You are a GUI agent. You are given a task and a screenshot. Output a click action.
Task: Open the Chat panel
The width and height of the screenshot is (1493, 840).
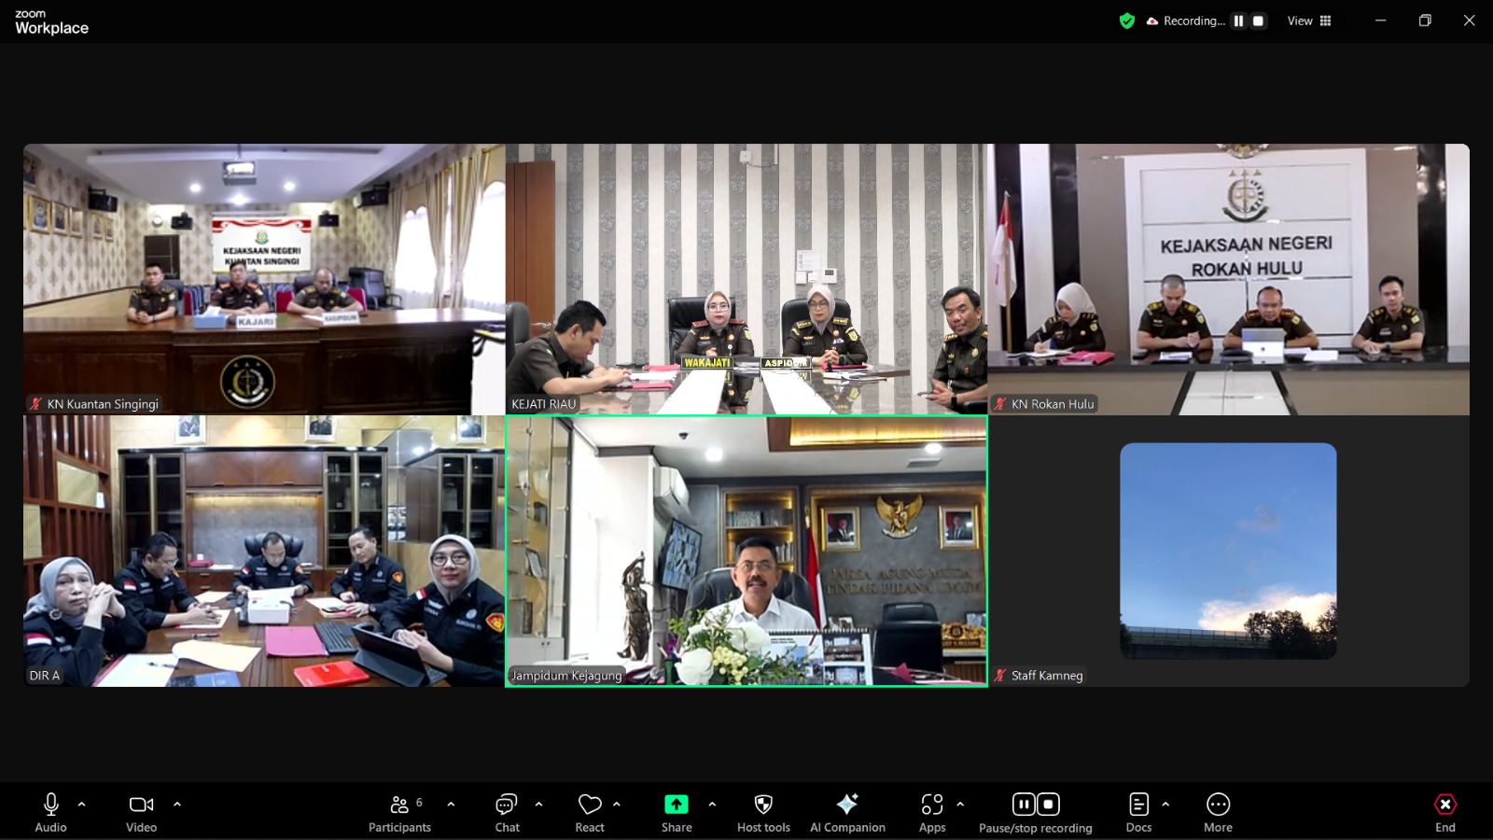pos(507,805)
